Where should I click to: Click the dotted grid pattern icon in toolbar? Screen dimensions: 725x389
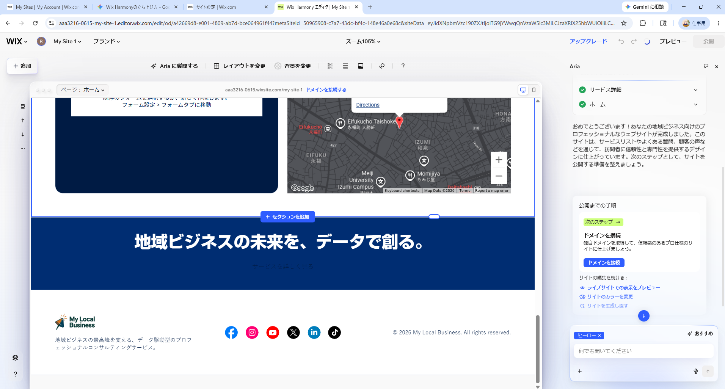(x=330, y=66)
